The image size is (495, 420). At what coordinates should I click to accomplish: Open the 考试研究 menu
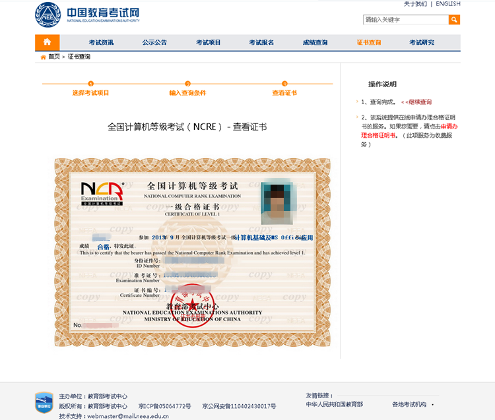pos(422,43)
